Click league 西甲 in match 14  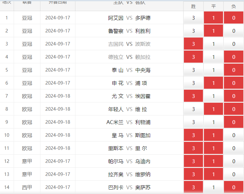click(x=27, y=187)
